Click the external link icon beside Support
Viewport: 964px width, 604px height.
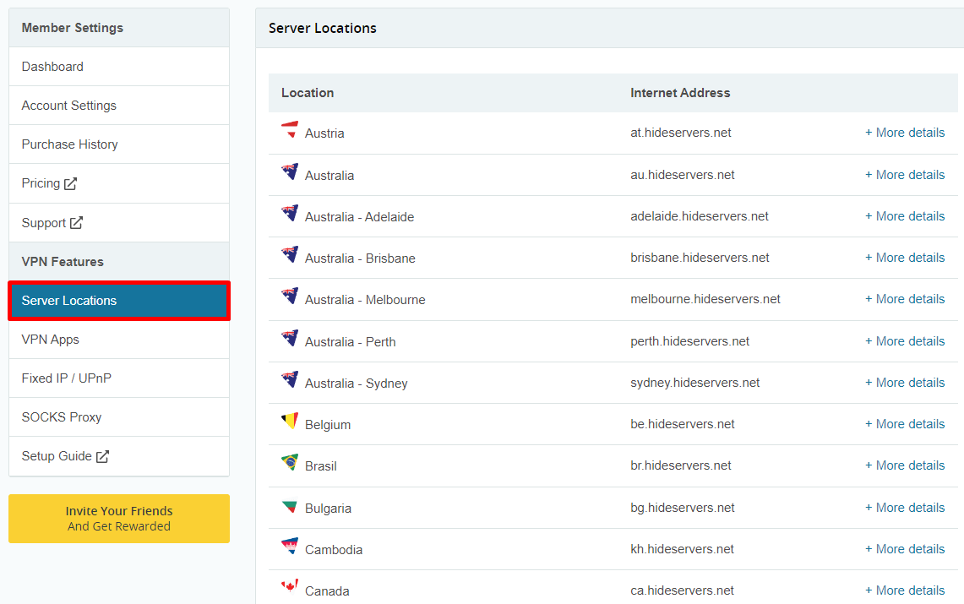tap(76, 222)
